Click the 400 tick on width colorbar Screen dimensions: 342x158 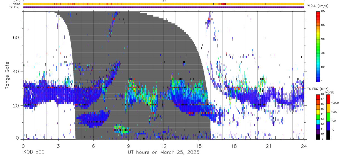[x=323, y=25]
